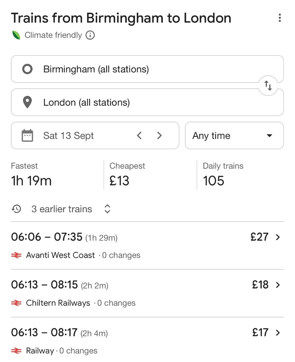The height and width of the screenshot is (362, 295).
Task: Open the £17 fare chevron
Action: (278, 333)
